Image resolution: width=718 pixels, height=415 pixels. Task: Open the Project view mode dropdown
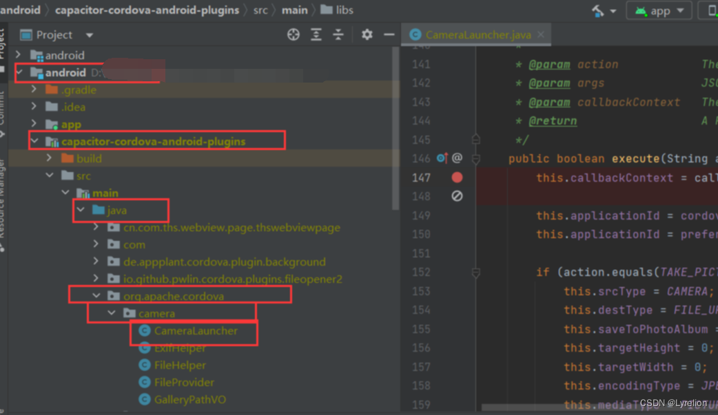click(x=90, y=35)
